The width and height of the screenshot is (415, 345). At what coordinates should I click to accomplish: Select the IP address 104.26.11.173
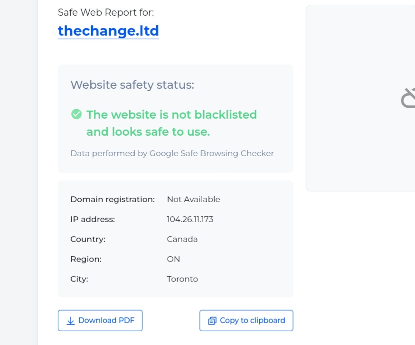(190, 219)
